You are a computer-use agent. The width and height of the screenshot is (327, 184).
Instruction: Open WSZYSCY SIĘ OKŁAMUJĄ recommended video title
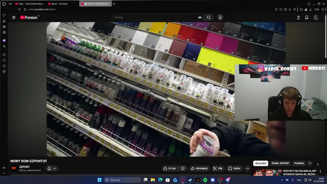[300, 172]
